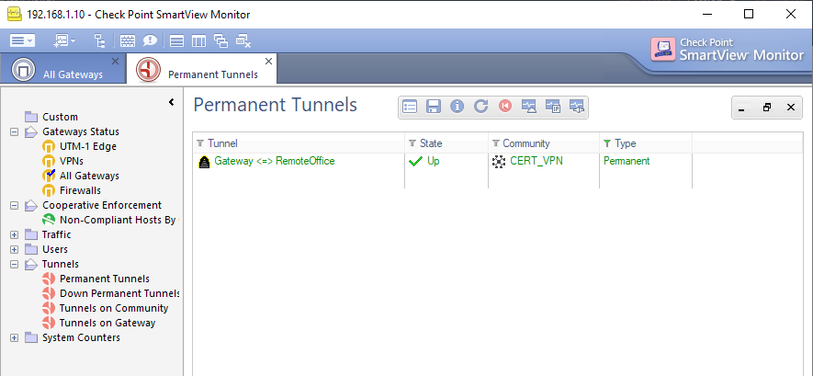Close the inner Permanent Tunnels view panel
Screen dimensions: 813x376
pos(791,108)
